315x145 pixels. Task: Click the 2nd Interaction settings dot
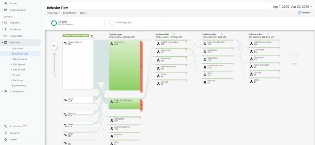[221, 34]
